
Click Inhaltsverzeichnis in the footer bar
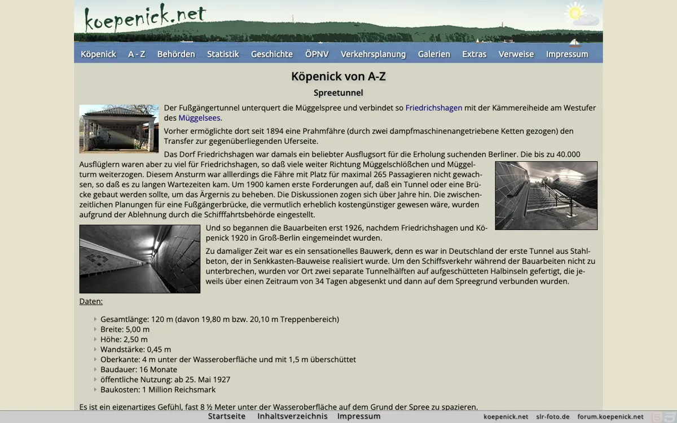click(x=292, y=416)
